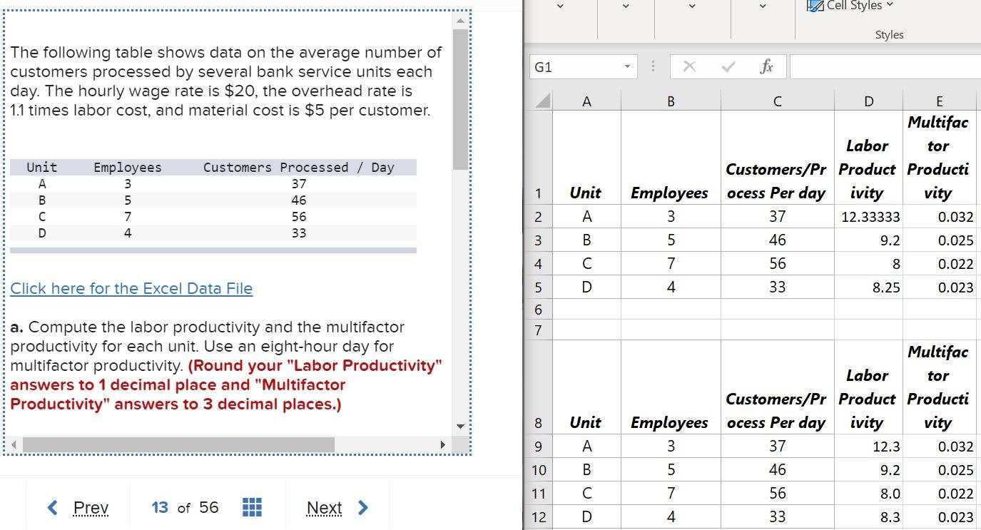The image size is (981, 530).
Task: Click the question panel vertical scrollbar thumb
Action: (460, 99)
